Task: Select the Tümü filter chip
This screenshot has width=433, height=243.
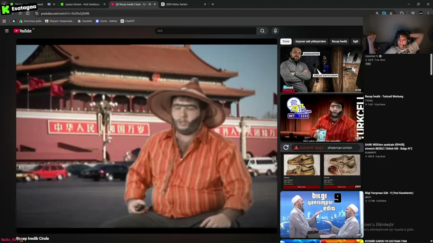Action: (286, 42)
